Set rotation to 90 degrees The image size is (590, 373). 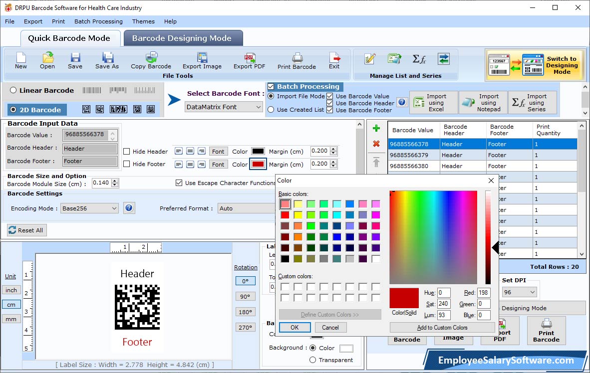click(245, 296)
